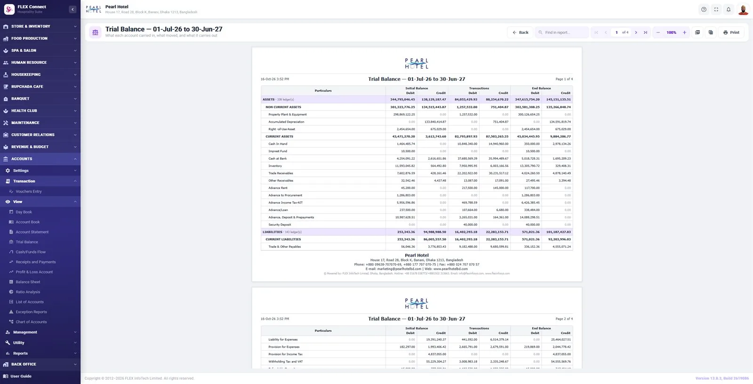Collapse the Transaction submenu
The height and width of the screenshot is (384, 753).
[x=40, y=181]
